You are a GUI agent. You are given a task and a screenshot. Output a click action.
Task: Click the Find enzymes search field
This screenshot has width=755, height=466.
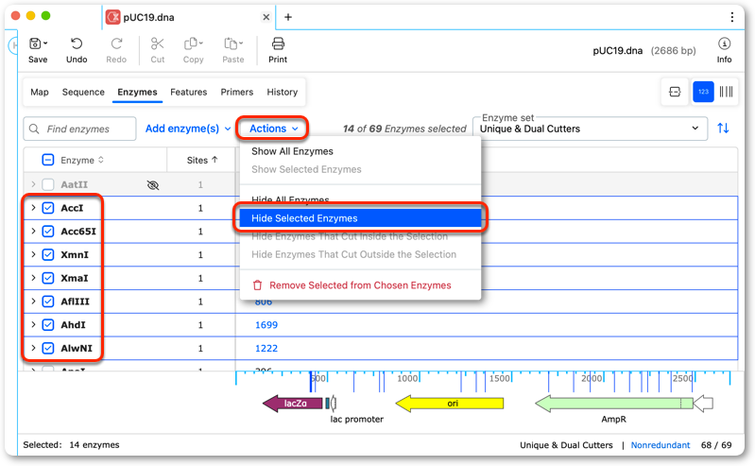(79, 129)
